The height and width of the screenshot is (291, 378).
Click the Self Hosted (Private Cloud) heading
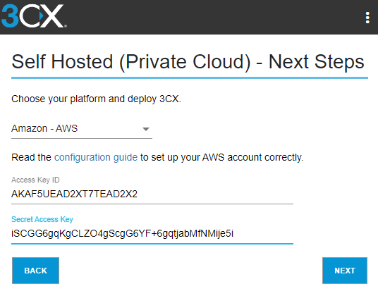click(x=188, y=62)
